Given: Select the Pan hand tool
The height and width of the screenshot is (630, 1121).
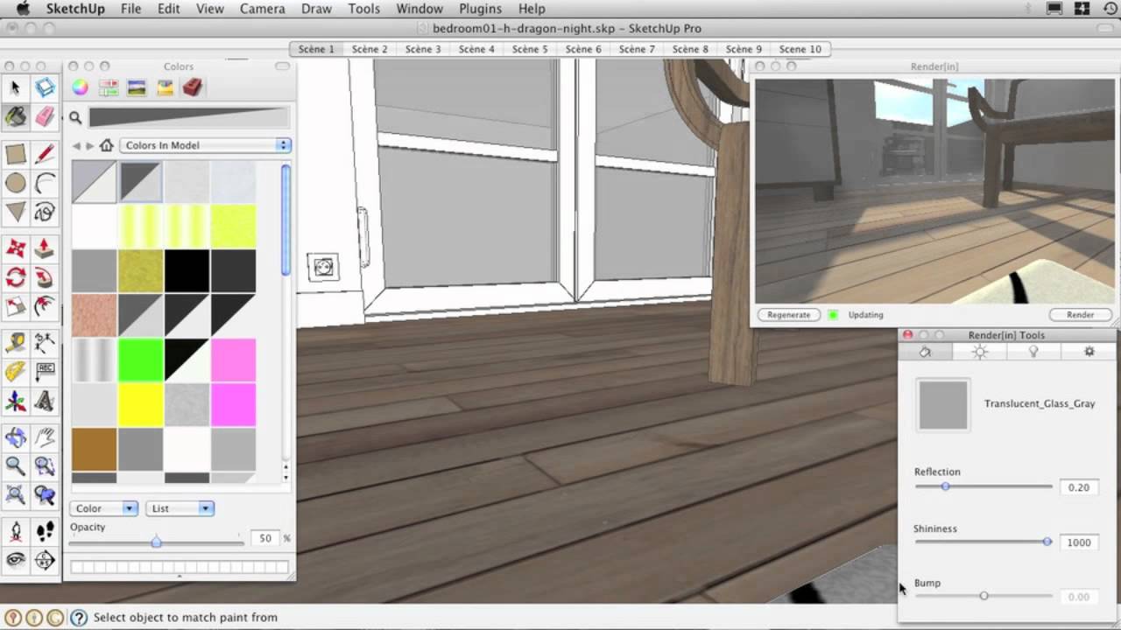Looking at the screenshot, I should pos(45,438).
